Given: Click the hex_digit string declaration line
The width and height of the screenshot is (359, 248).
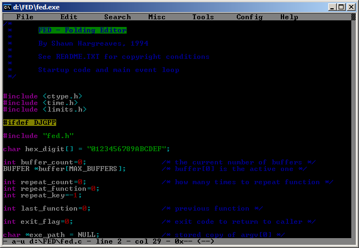Looking at the screenshot, I should point(86,149).
